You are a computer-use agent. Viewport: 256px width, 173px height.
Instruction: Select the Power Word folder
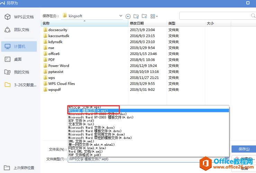click(x=56, y=66)
